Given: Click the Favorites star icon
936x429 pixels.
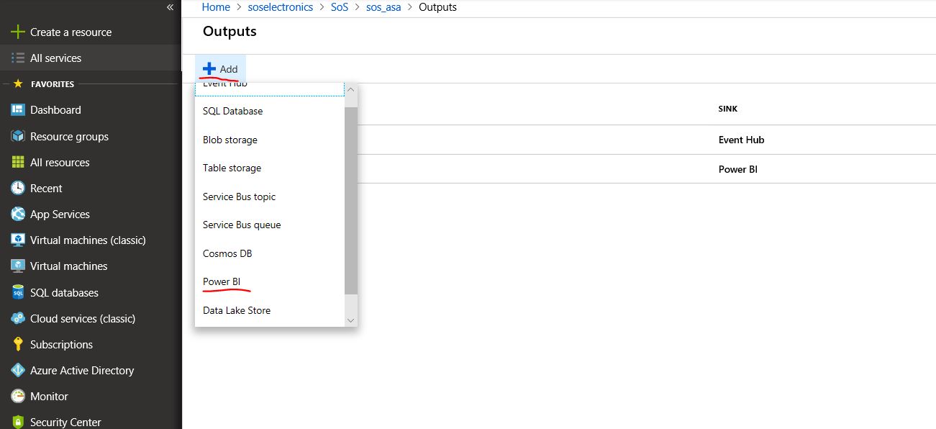Looking at the screenshot, I should pos(18,83).
